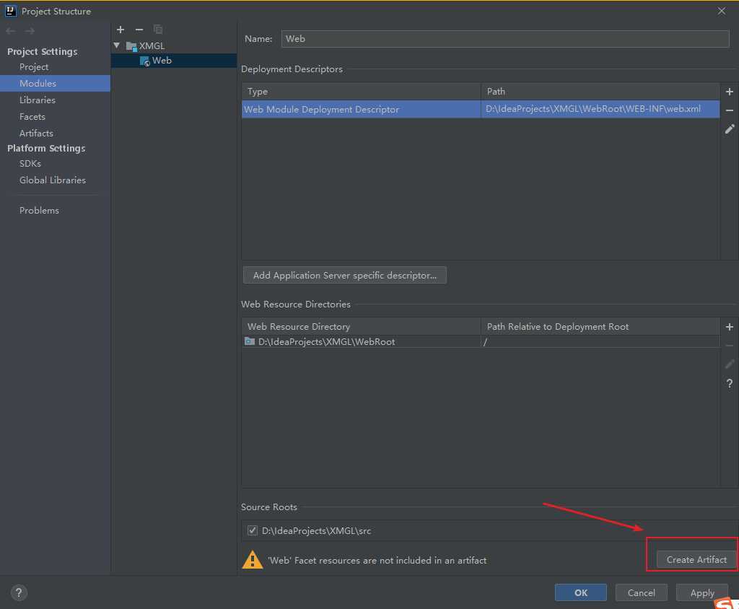Go to the SDKs platform settings
Viewport: 739px width, 609px height.
(x=30, y=163)
